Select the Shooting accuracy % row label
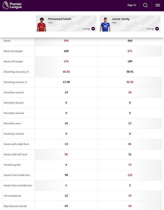The image size is (164, 210). [x=16, y=72]
